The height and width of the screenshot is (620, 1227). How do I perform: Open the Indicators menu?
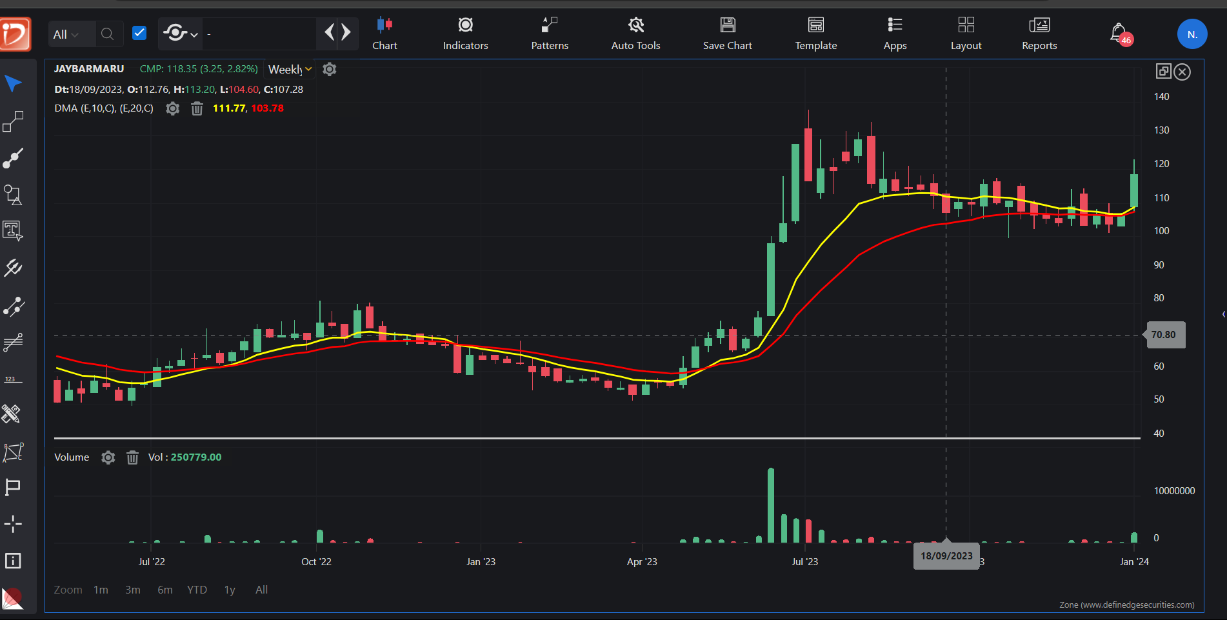[x=465, y=34]
